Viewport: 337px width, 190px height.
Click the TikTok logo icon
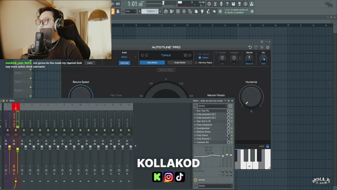180,177
